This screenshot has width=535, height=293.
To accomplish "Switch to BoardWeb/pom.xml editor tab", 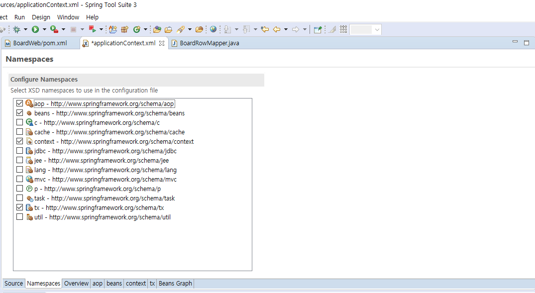I will (x=40, y=43).
